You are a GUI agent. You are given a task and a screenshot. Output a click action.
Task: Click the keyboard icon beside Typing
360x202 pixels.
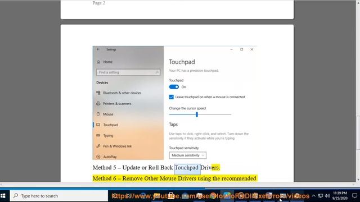coord(98,135)
